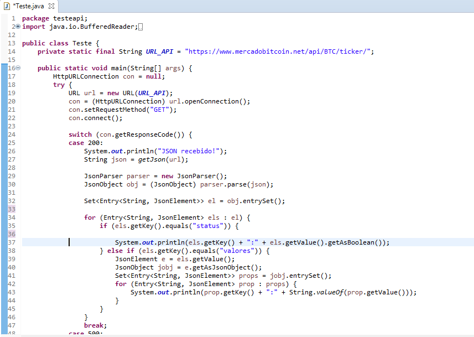This screenshot has height=337, width=474.
Task: Click 'URL url = new URL(URL_API);' line
Action: point(121,93)
